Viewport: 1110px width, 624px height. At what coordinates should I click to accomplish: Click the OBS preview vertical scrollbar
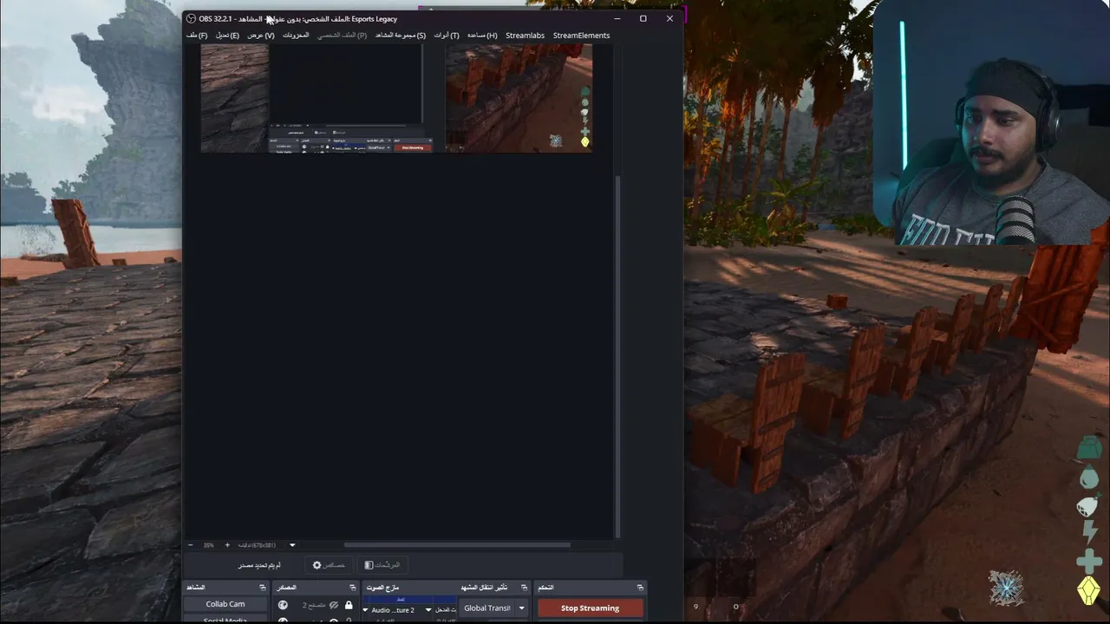[x=618, y=355]
